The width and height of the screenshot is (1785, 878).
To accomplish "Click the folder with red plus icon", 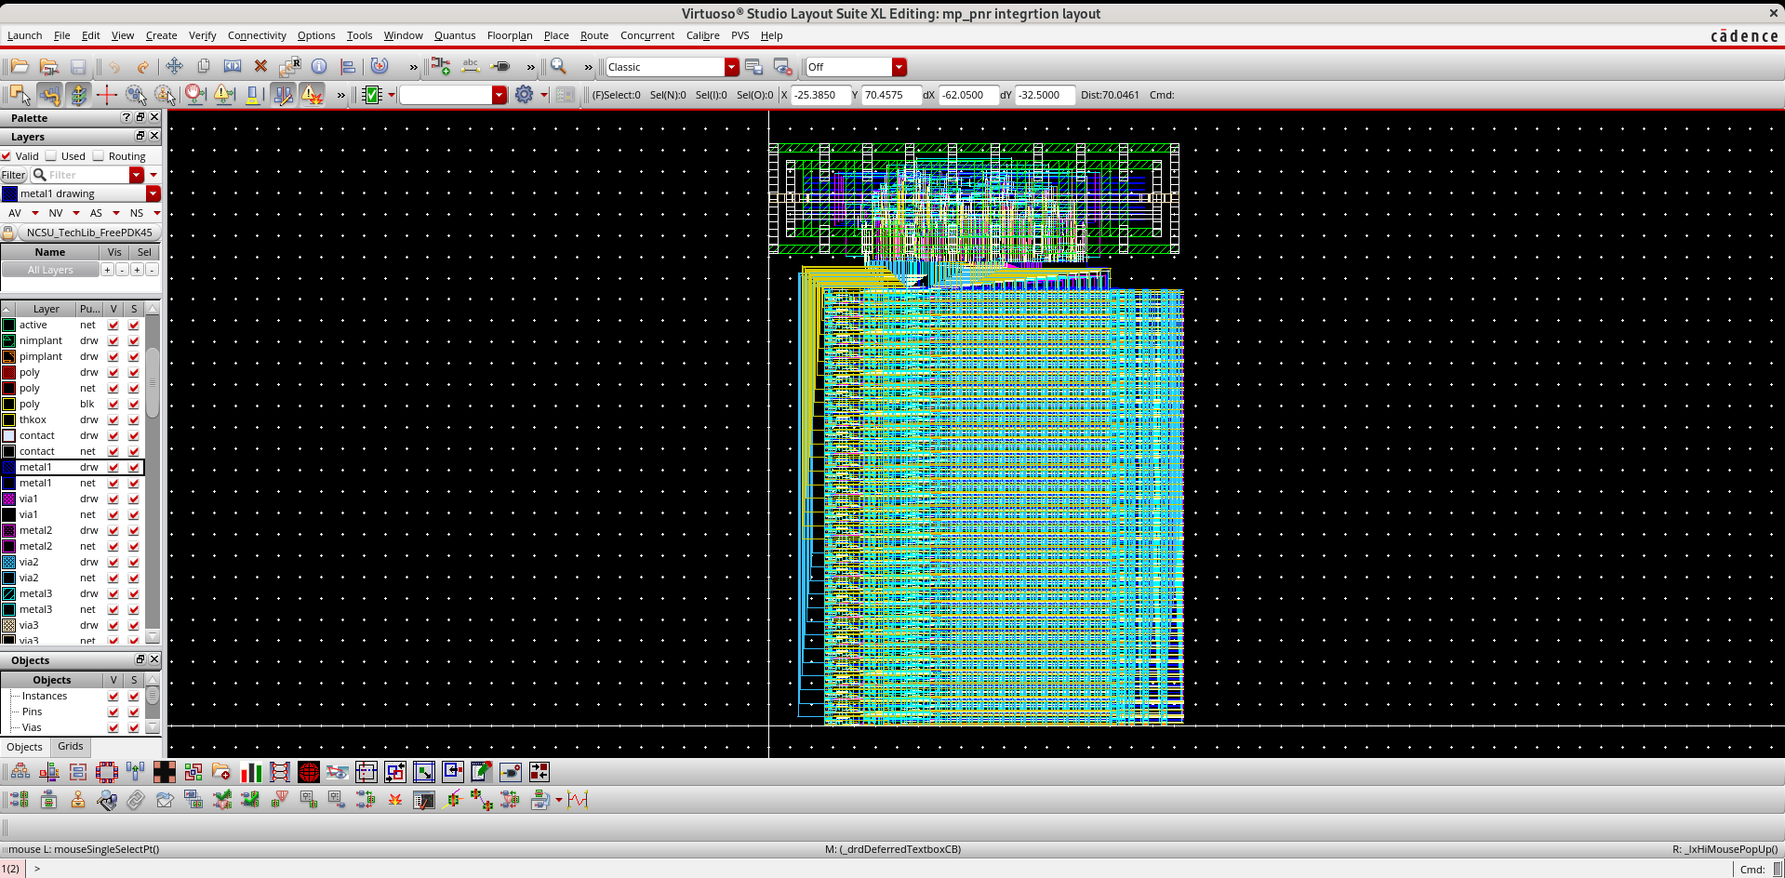I will (221, 772).
